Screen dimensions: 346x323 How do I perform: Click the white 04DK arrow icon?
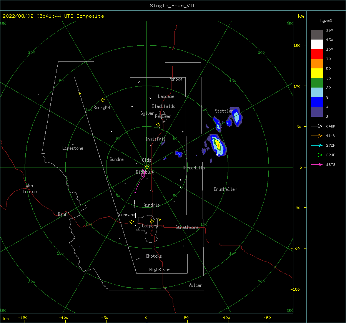[317, 126]
